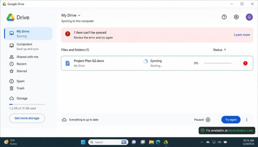Screen dimensions: 258x147
Task: Click the Google Drive taskbar icon
Action: pyautogui.click(x=166, y=142)
